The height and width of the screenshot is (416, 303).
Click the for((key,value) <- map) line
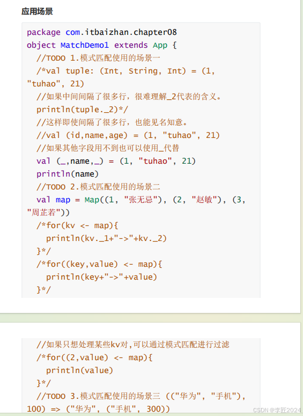click(x=99, y=264)
